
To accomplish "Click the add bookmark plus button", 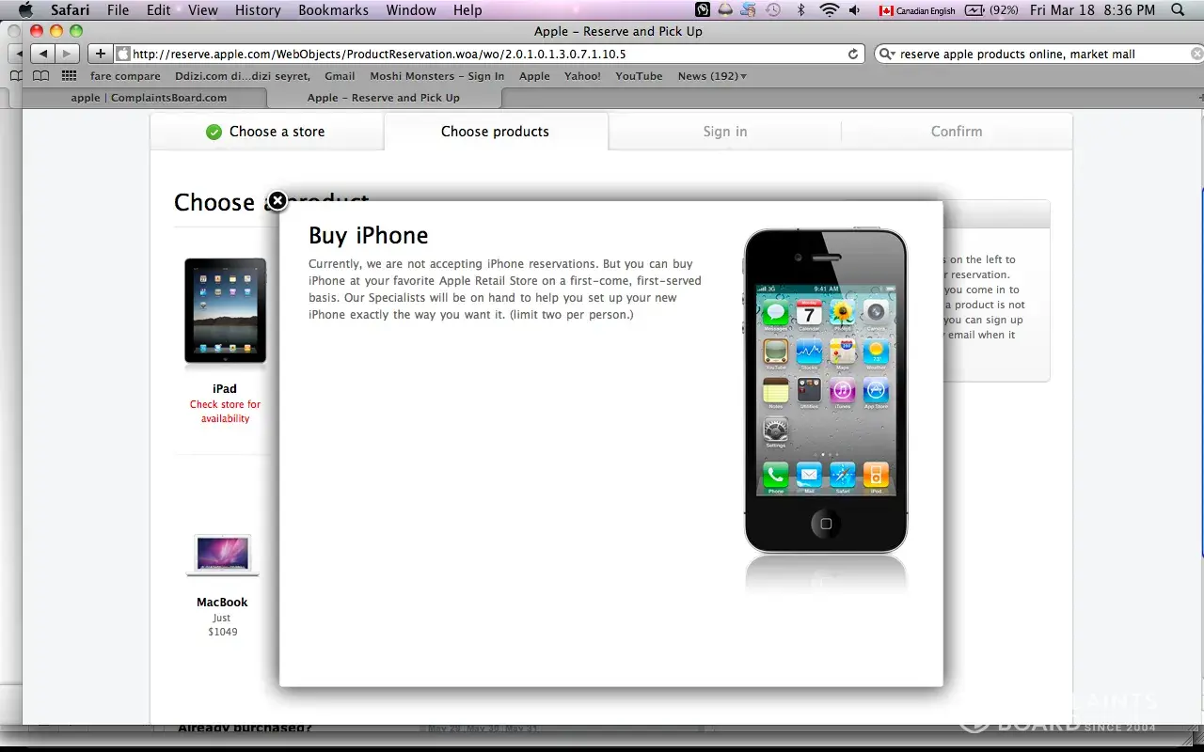I will click(100, 55).
